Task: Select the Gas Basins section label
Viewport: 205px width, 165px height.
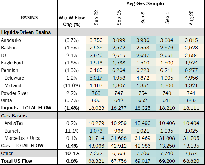Action: pos(14,116)
